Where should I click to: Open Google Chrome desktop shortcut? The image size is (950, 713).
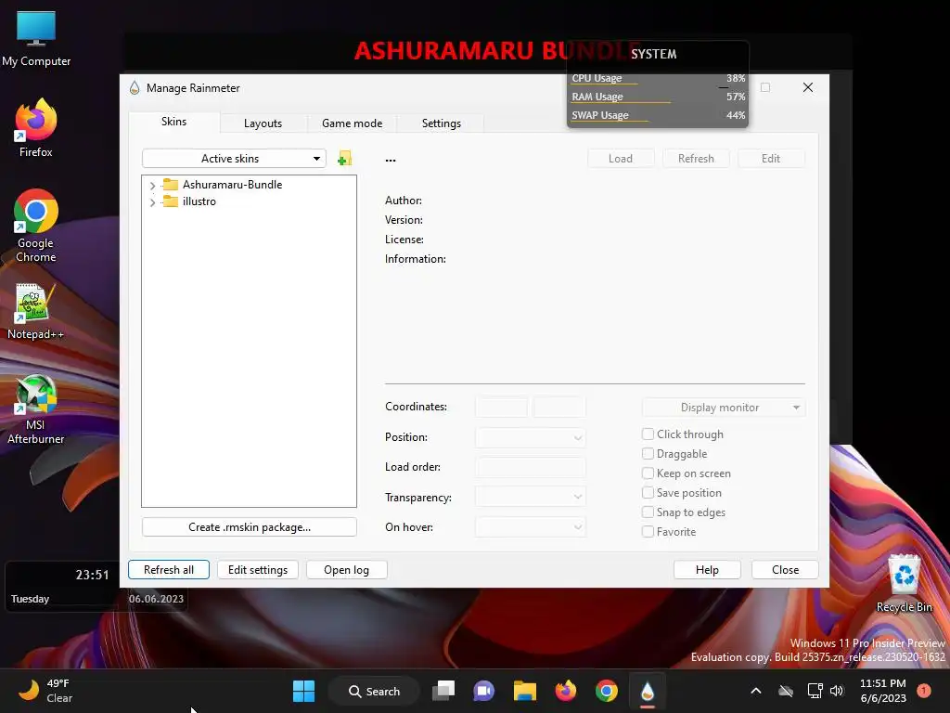pos(36,226)
